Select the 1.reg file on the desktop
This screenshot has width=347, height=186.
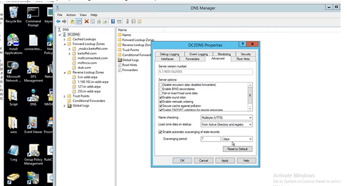click(13, 153)
